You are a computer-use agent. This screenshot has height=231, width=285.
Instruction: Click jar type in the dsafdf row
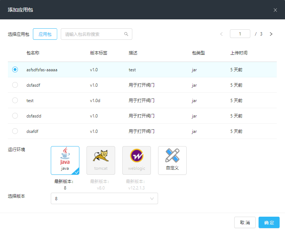(194, 131)
